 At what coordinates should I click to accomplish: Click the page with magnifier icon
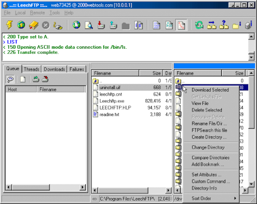click(x=89, y=25)
